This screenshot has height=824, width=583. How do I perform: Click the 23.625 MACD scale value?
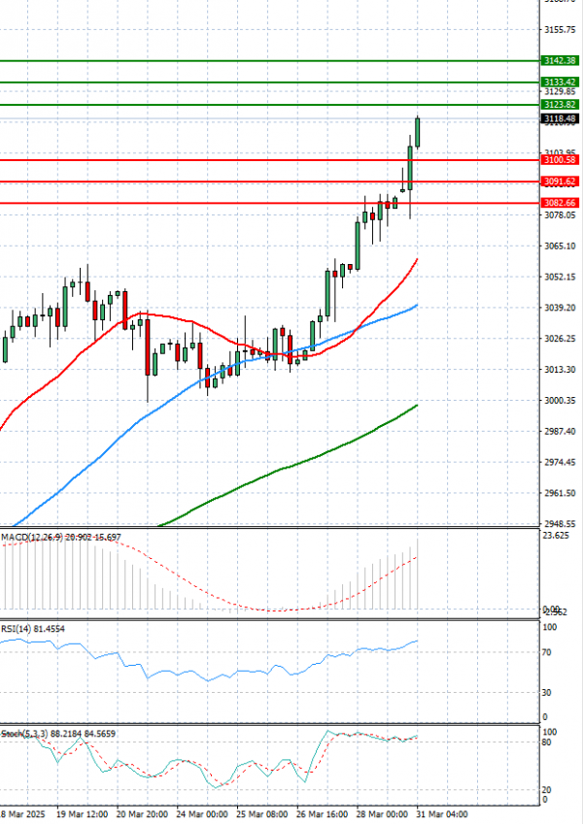(x=556, y=536)
